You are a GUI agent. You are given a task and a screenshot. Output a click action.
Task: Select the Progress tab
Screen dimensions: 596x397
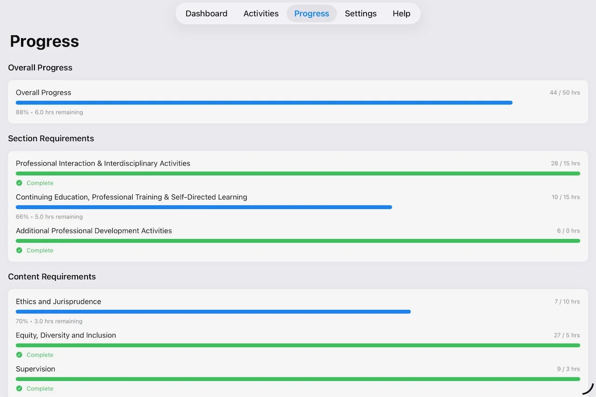tap(312, 13)
